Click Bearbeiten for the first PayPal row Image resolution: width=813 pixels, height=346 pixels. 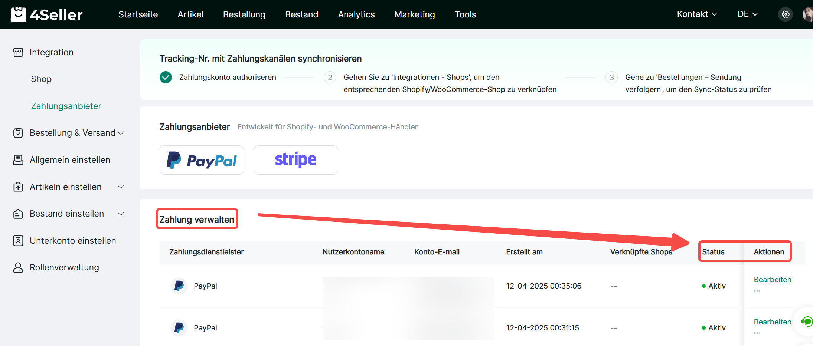pyautogui.click(x=772, y=280)
